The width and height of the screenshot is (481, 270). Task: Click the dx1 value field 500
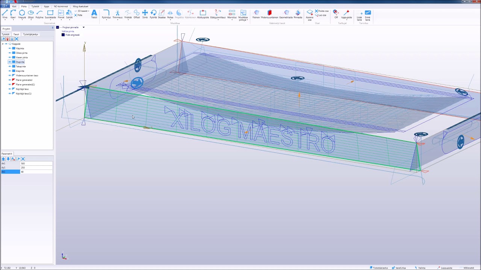[36, 163]
